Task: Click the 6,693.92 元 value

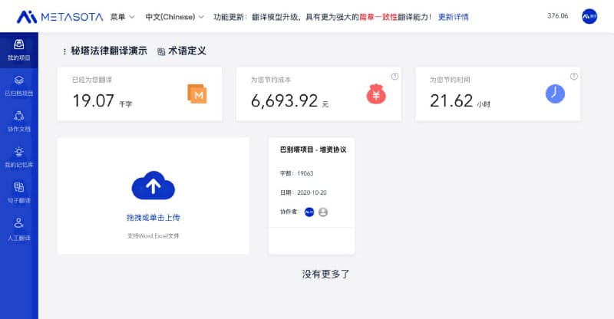Action: pos(290,101)
